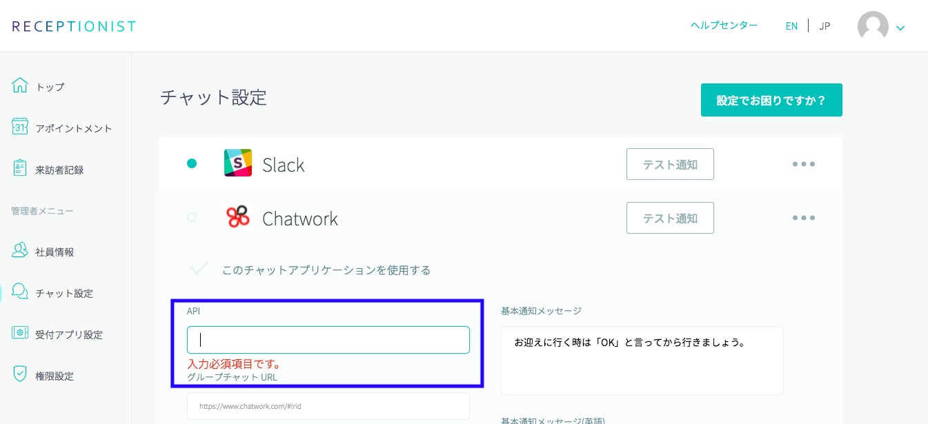The height and width of the screenshot is (424, 928).
Task: Send a Slack test notification
Action: (x=670, y=164)
